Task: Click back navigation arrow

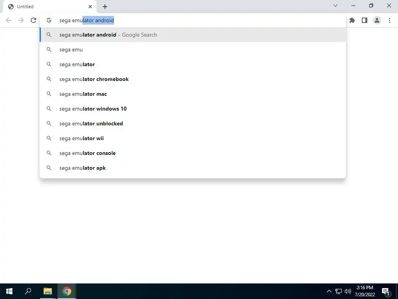Action: pos(9,20)
